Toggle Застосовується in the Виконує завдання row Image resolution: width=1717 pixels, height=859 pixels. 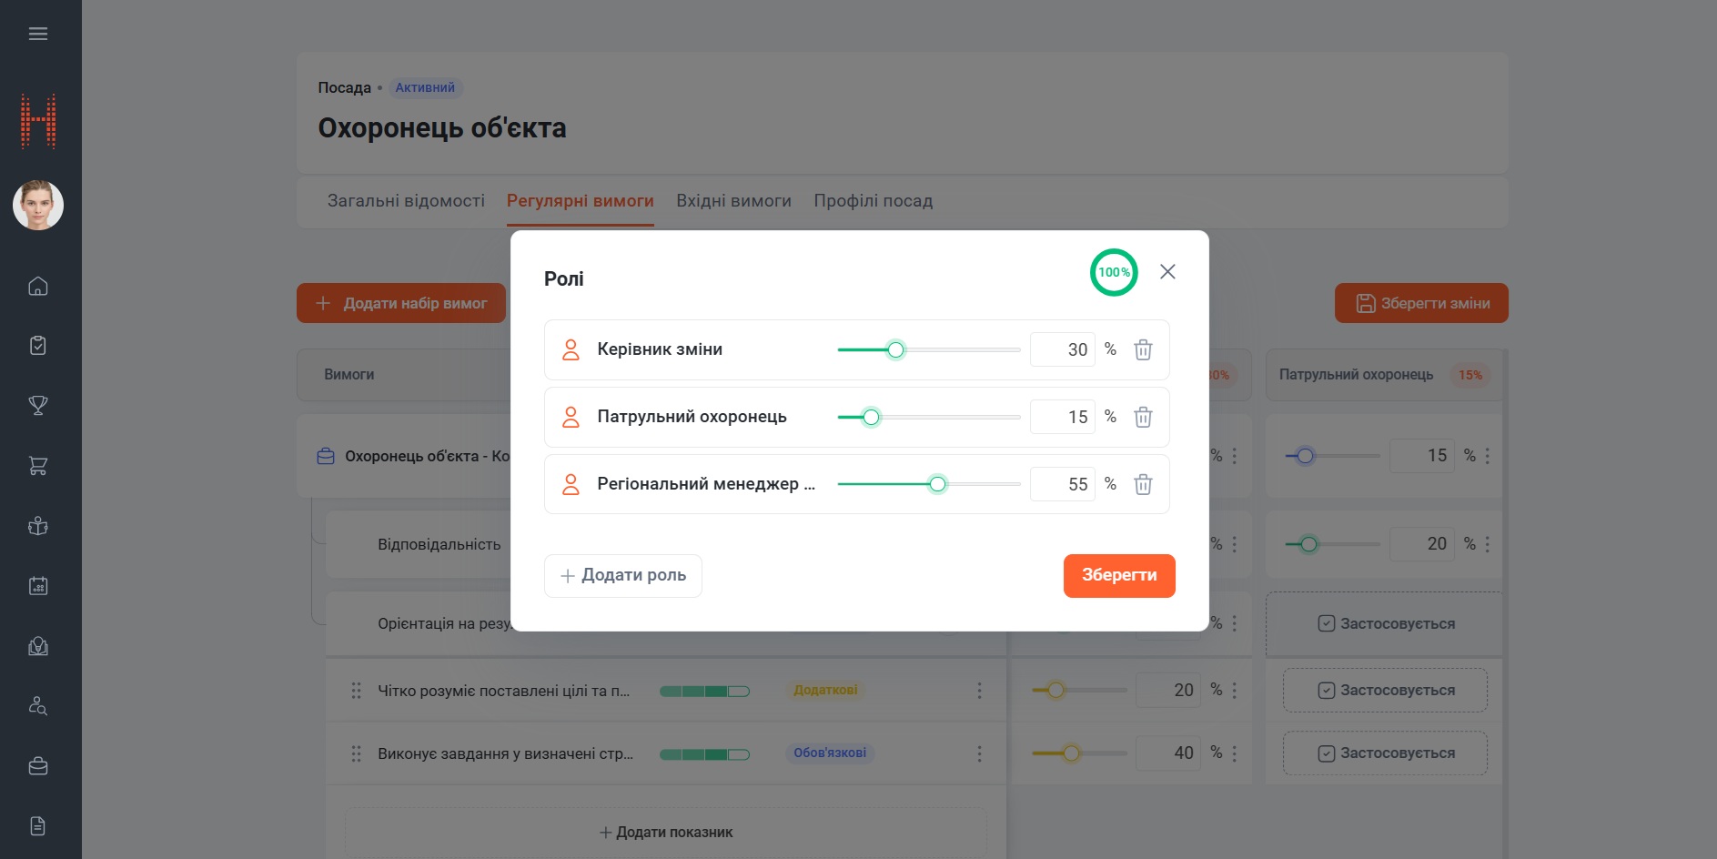coord(1386,753)
